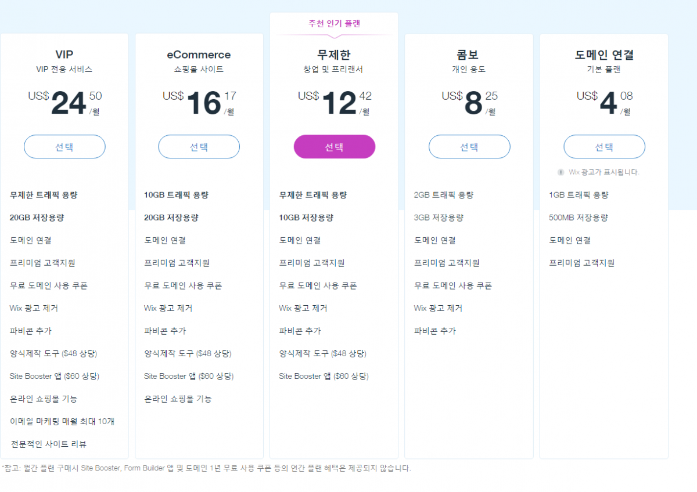Click eCommerce's 온라인 쇼핑몰 기능 feature

coord(178,399)
